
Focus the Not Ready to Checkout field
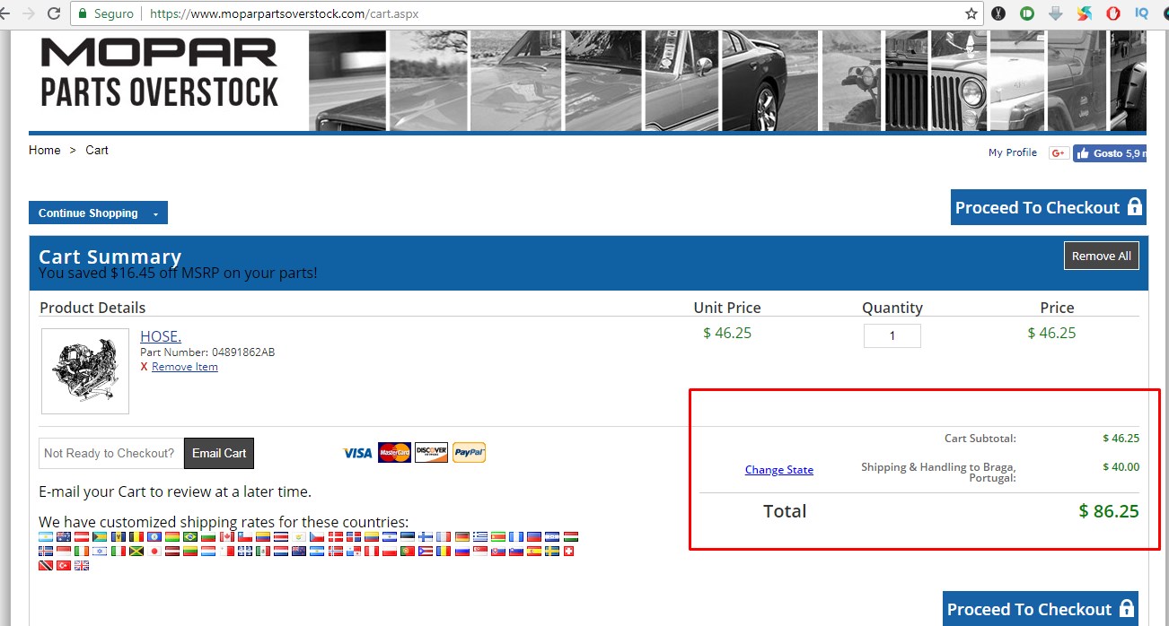(111, 453)
